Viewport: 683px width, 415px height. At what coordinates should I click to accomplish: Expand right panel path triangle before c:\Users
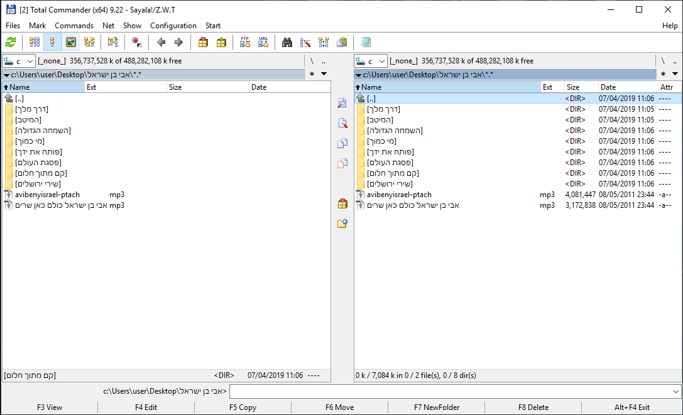359,75
